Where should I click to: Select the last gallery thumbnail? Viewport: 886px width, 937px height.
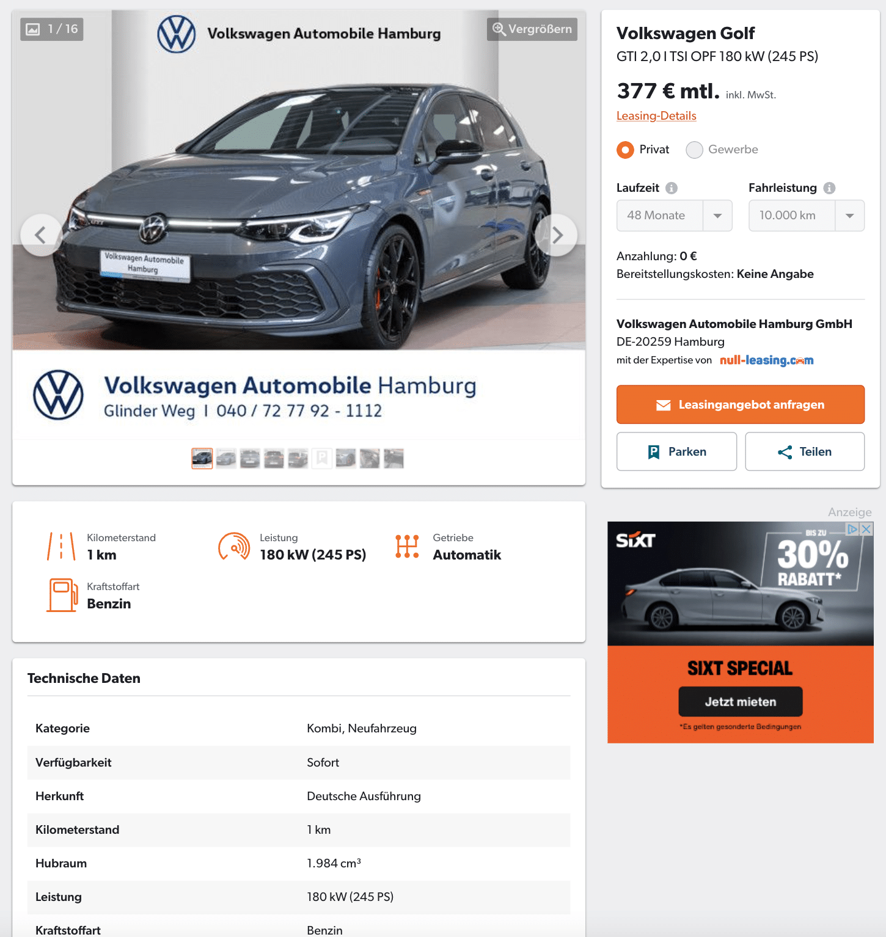(x=394, y=458)
